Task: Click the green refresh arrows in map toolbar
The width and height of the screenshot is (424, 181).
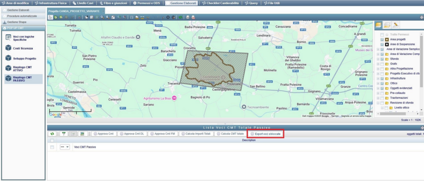Action: 181,17
